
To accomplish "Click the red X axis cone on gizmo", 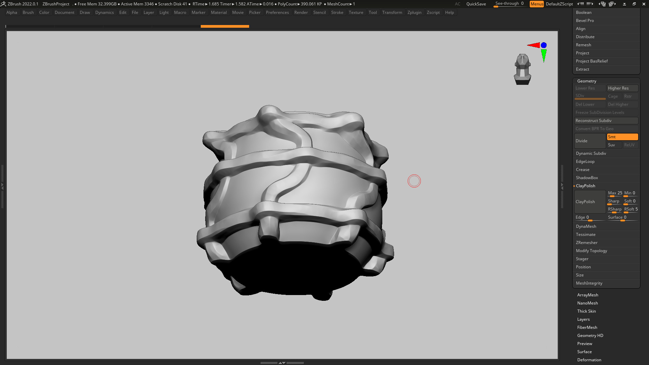I will tap(534, 45).
